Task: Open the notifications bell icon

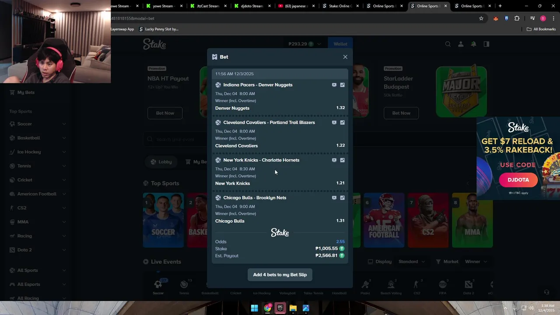Action: tap(473, 44)
